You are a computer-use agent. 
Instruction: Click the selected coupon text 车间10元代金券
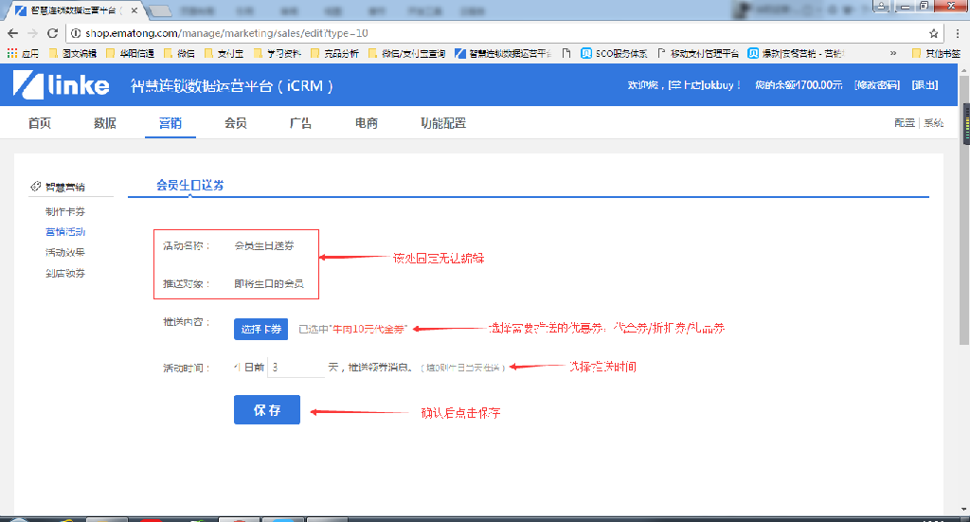369,330
